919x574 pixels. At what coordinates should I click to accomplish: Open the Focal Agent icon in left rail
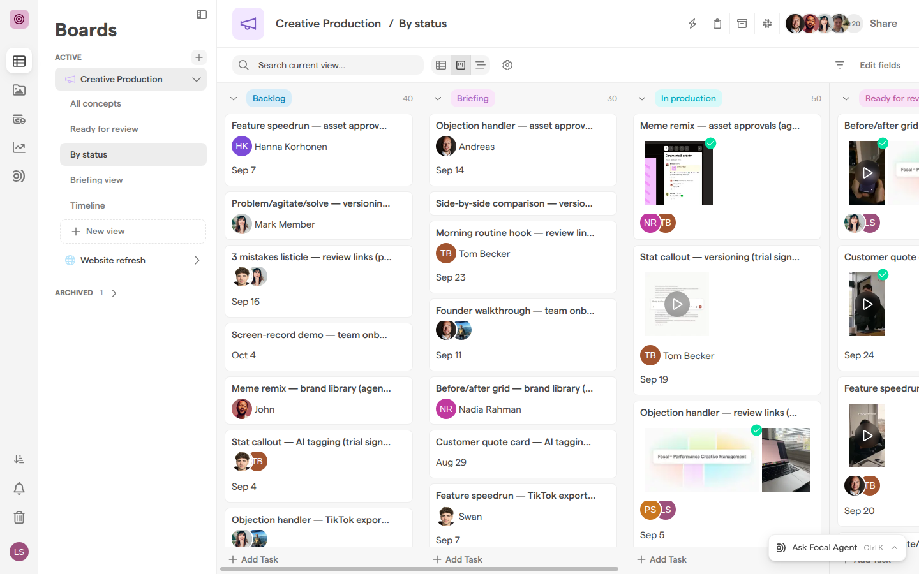(x=19, y=176)
